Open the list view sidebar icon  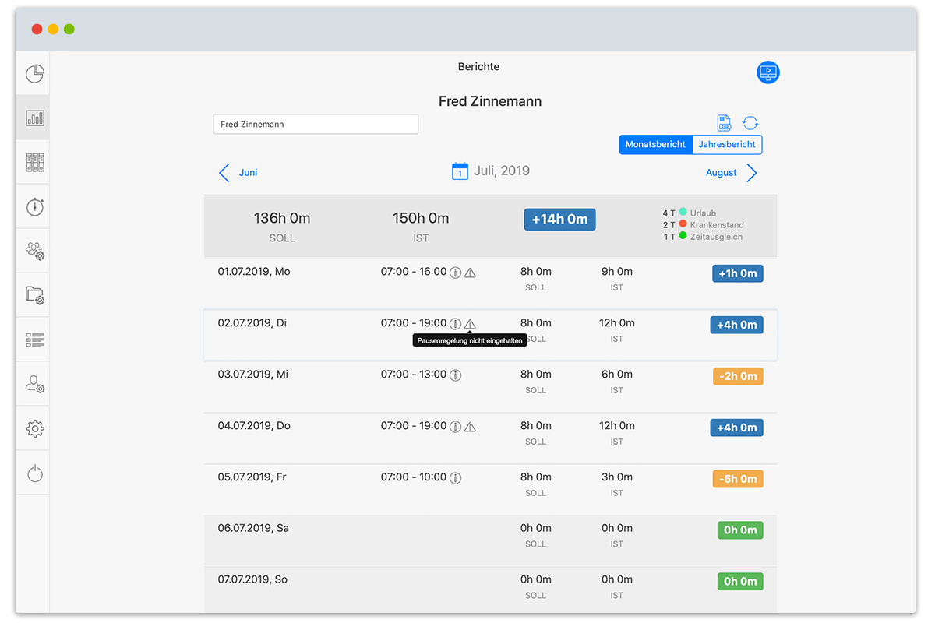tap(35, 340)
